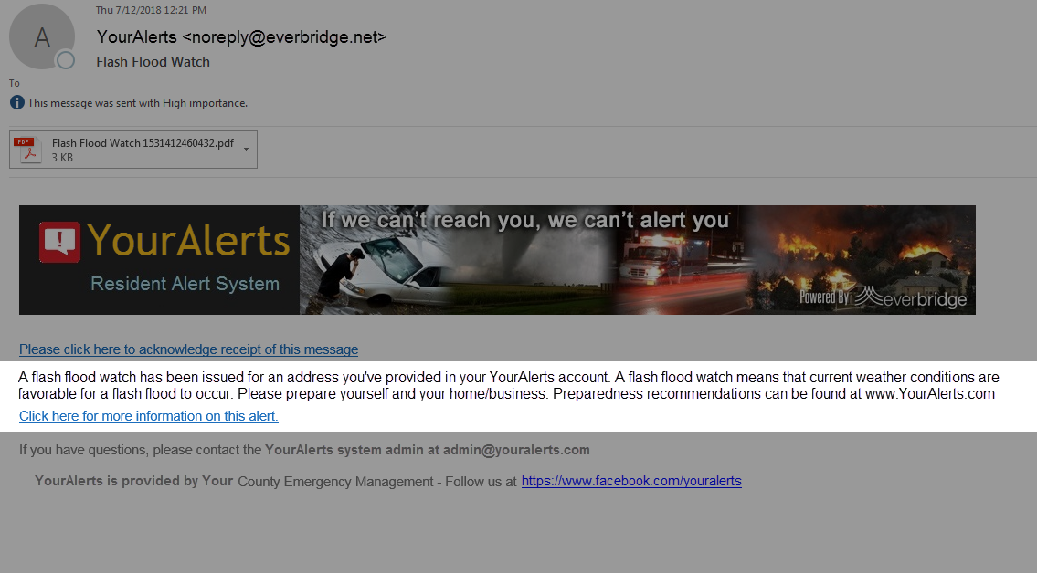Open the attachment dropdown arrow for Flash Flood Watch pdf
This screenshot has width=1037, height=573.
click(x=246, y=150)
